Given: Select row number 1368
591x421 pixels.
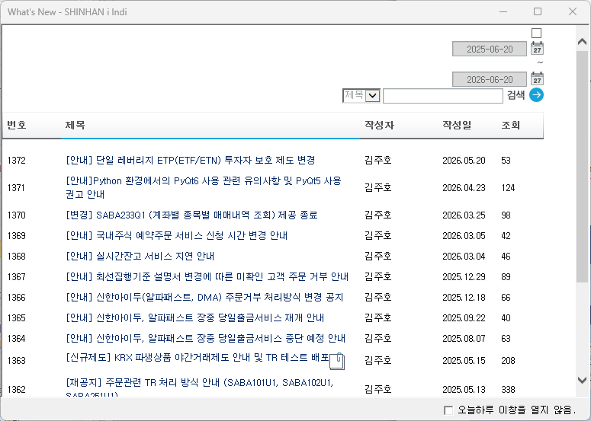Looking at the screenshot, I should (17, 257).
